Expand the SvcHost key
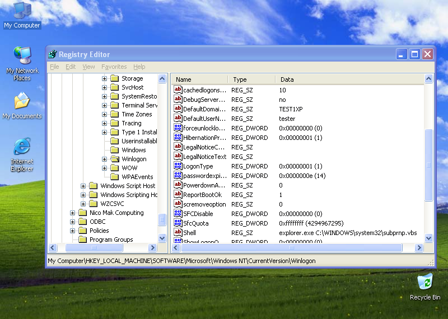 104,87
